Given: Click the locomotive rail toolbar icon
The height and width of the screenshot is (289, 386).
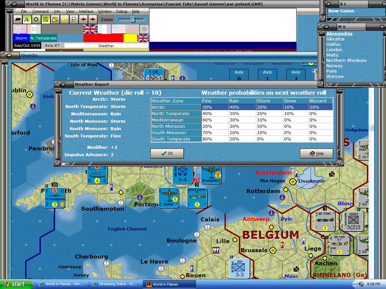Looking at the screenshot, I should [x=17, y=19].
